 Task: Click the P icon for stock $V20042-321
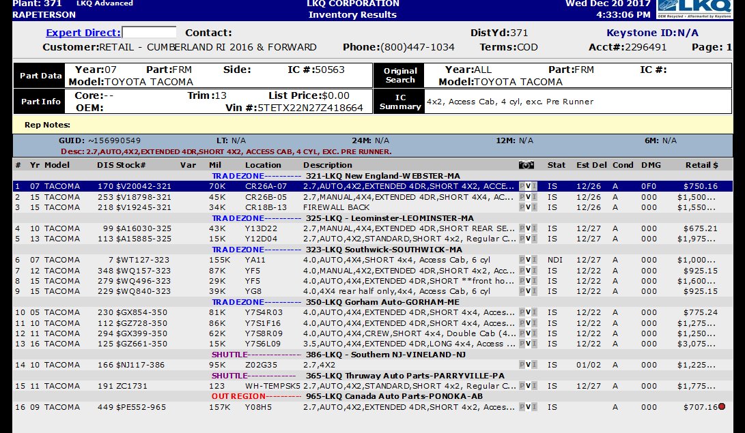click(522, 186)
